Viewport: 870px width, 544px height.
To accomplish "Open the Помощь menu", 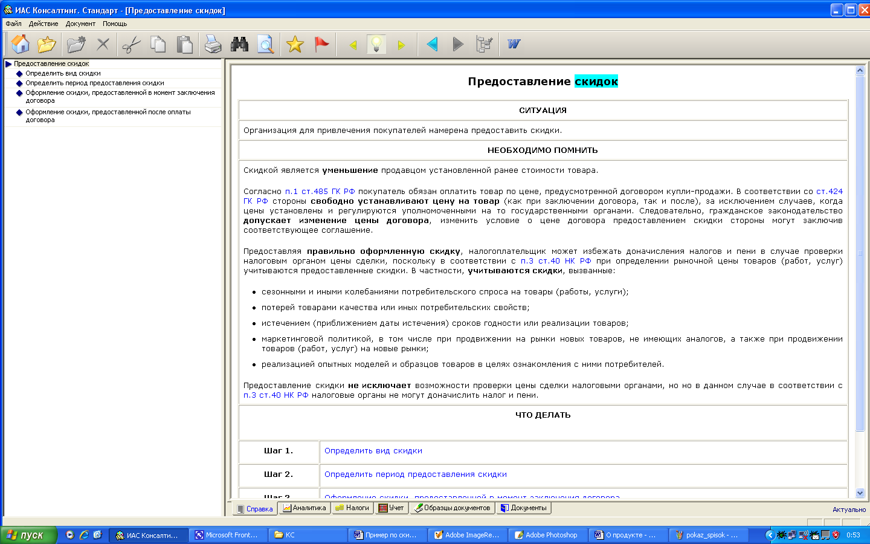I will pos(115,24).
